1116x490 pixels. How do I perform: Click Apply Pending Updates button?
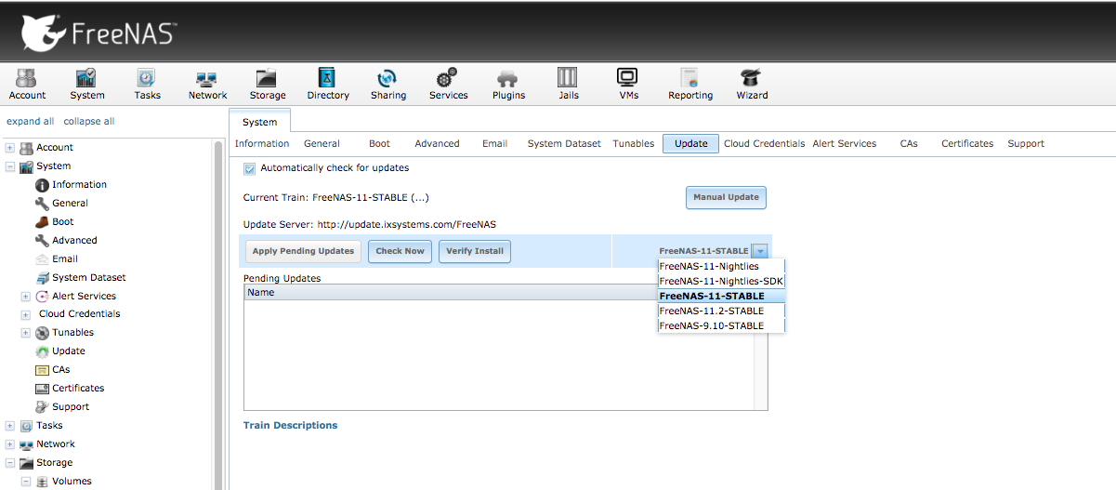[304, 251]
